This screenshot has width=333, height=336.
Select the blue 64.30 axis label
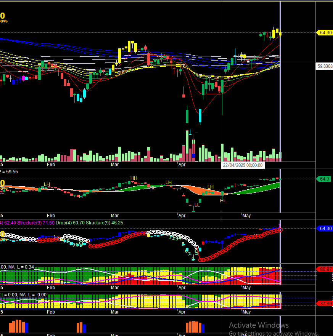coord(324,229)
